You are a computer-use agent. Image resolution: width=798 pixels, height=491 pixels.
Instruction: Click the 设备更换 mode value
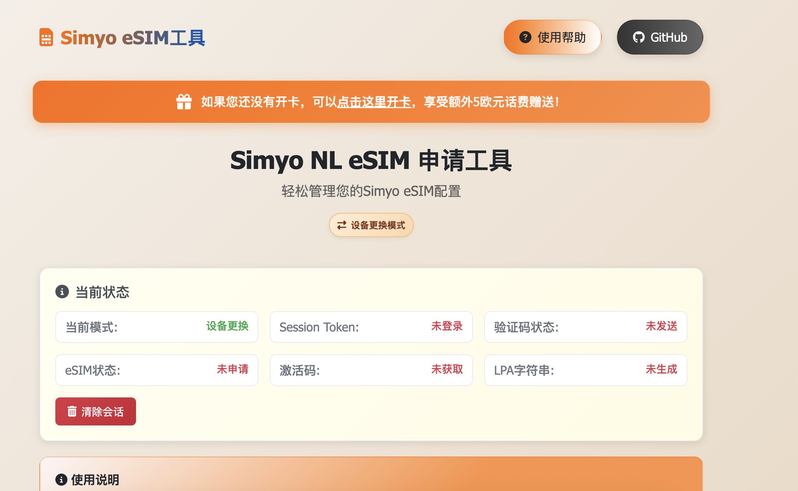[x=227, y=326]
